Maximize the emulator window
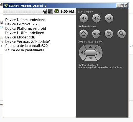The width and height of the screenshot is (133, 122). (x=122, y=6)
